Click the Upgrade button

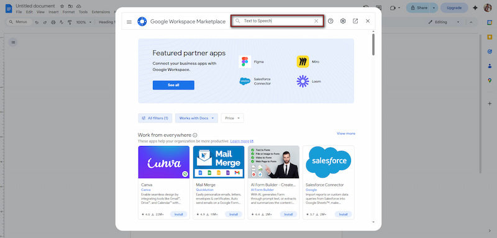(454, 8)
